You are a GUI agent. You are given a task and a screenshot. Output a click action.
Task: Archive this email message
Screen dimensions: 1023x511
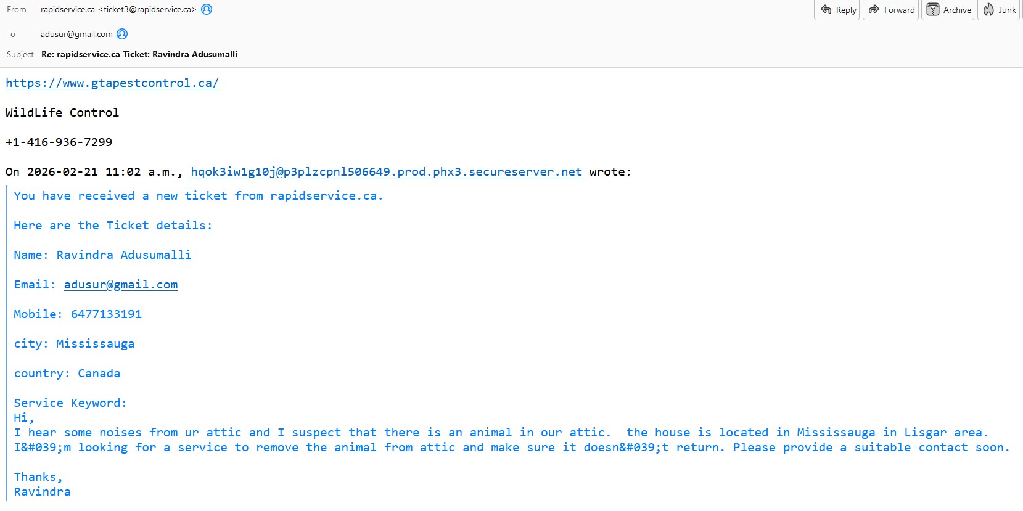click(x=948, y=10)
